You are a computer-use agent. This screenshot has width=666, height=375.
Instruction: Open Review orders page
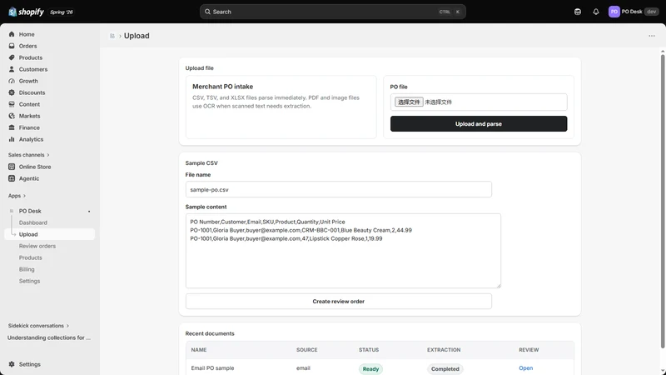point(37,246)
